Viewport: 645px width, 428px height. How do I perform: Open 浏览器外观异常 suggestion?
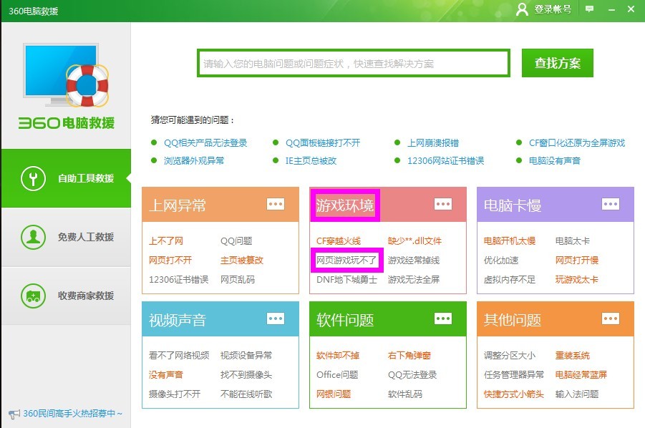pos(194,160)
